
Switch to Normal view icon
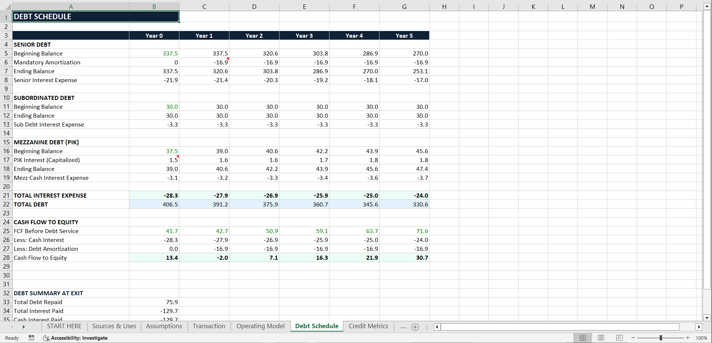pyautogui.click(x=582, y=338)
